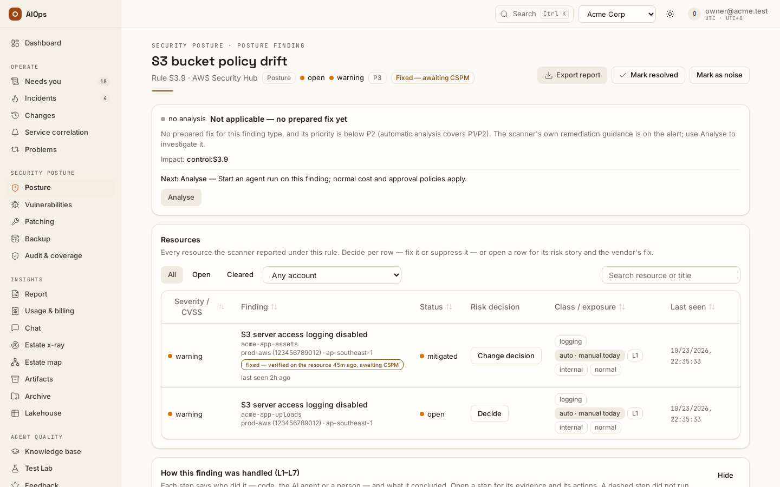Sort the Last seen column
The width and height of the screenshot is (780, 487).
click(693, 307)
